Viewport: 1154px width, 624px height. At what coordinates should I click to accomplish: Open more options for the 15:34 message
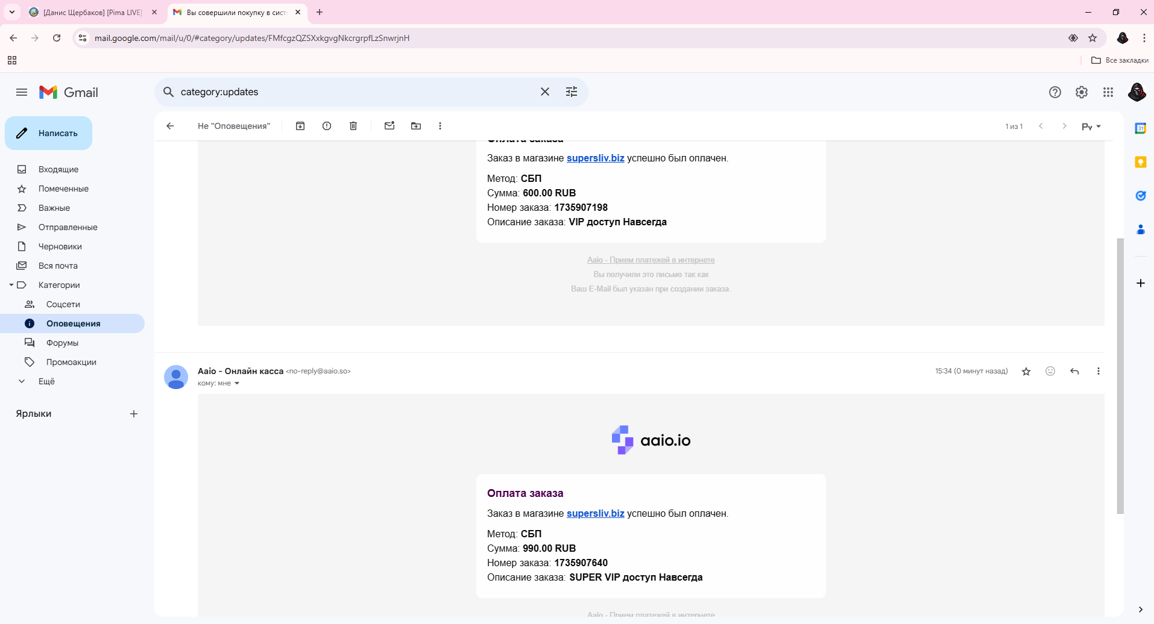click(1099, 371)
